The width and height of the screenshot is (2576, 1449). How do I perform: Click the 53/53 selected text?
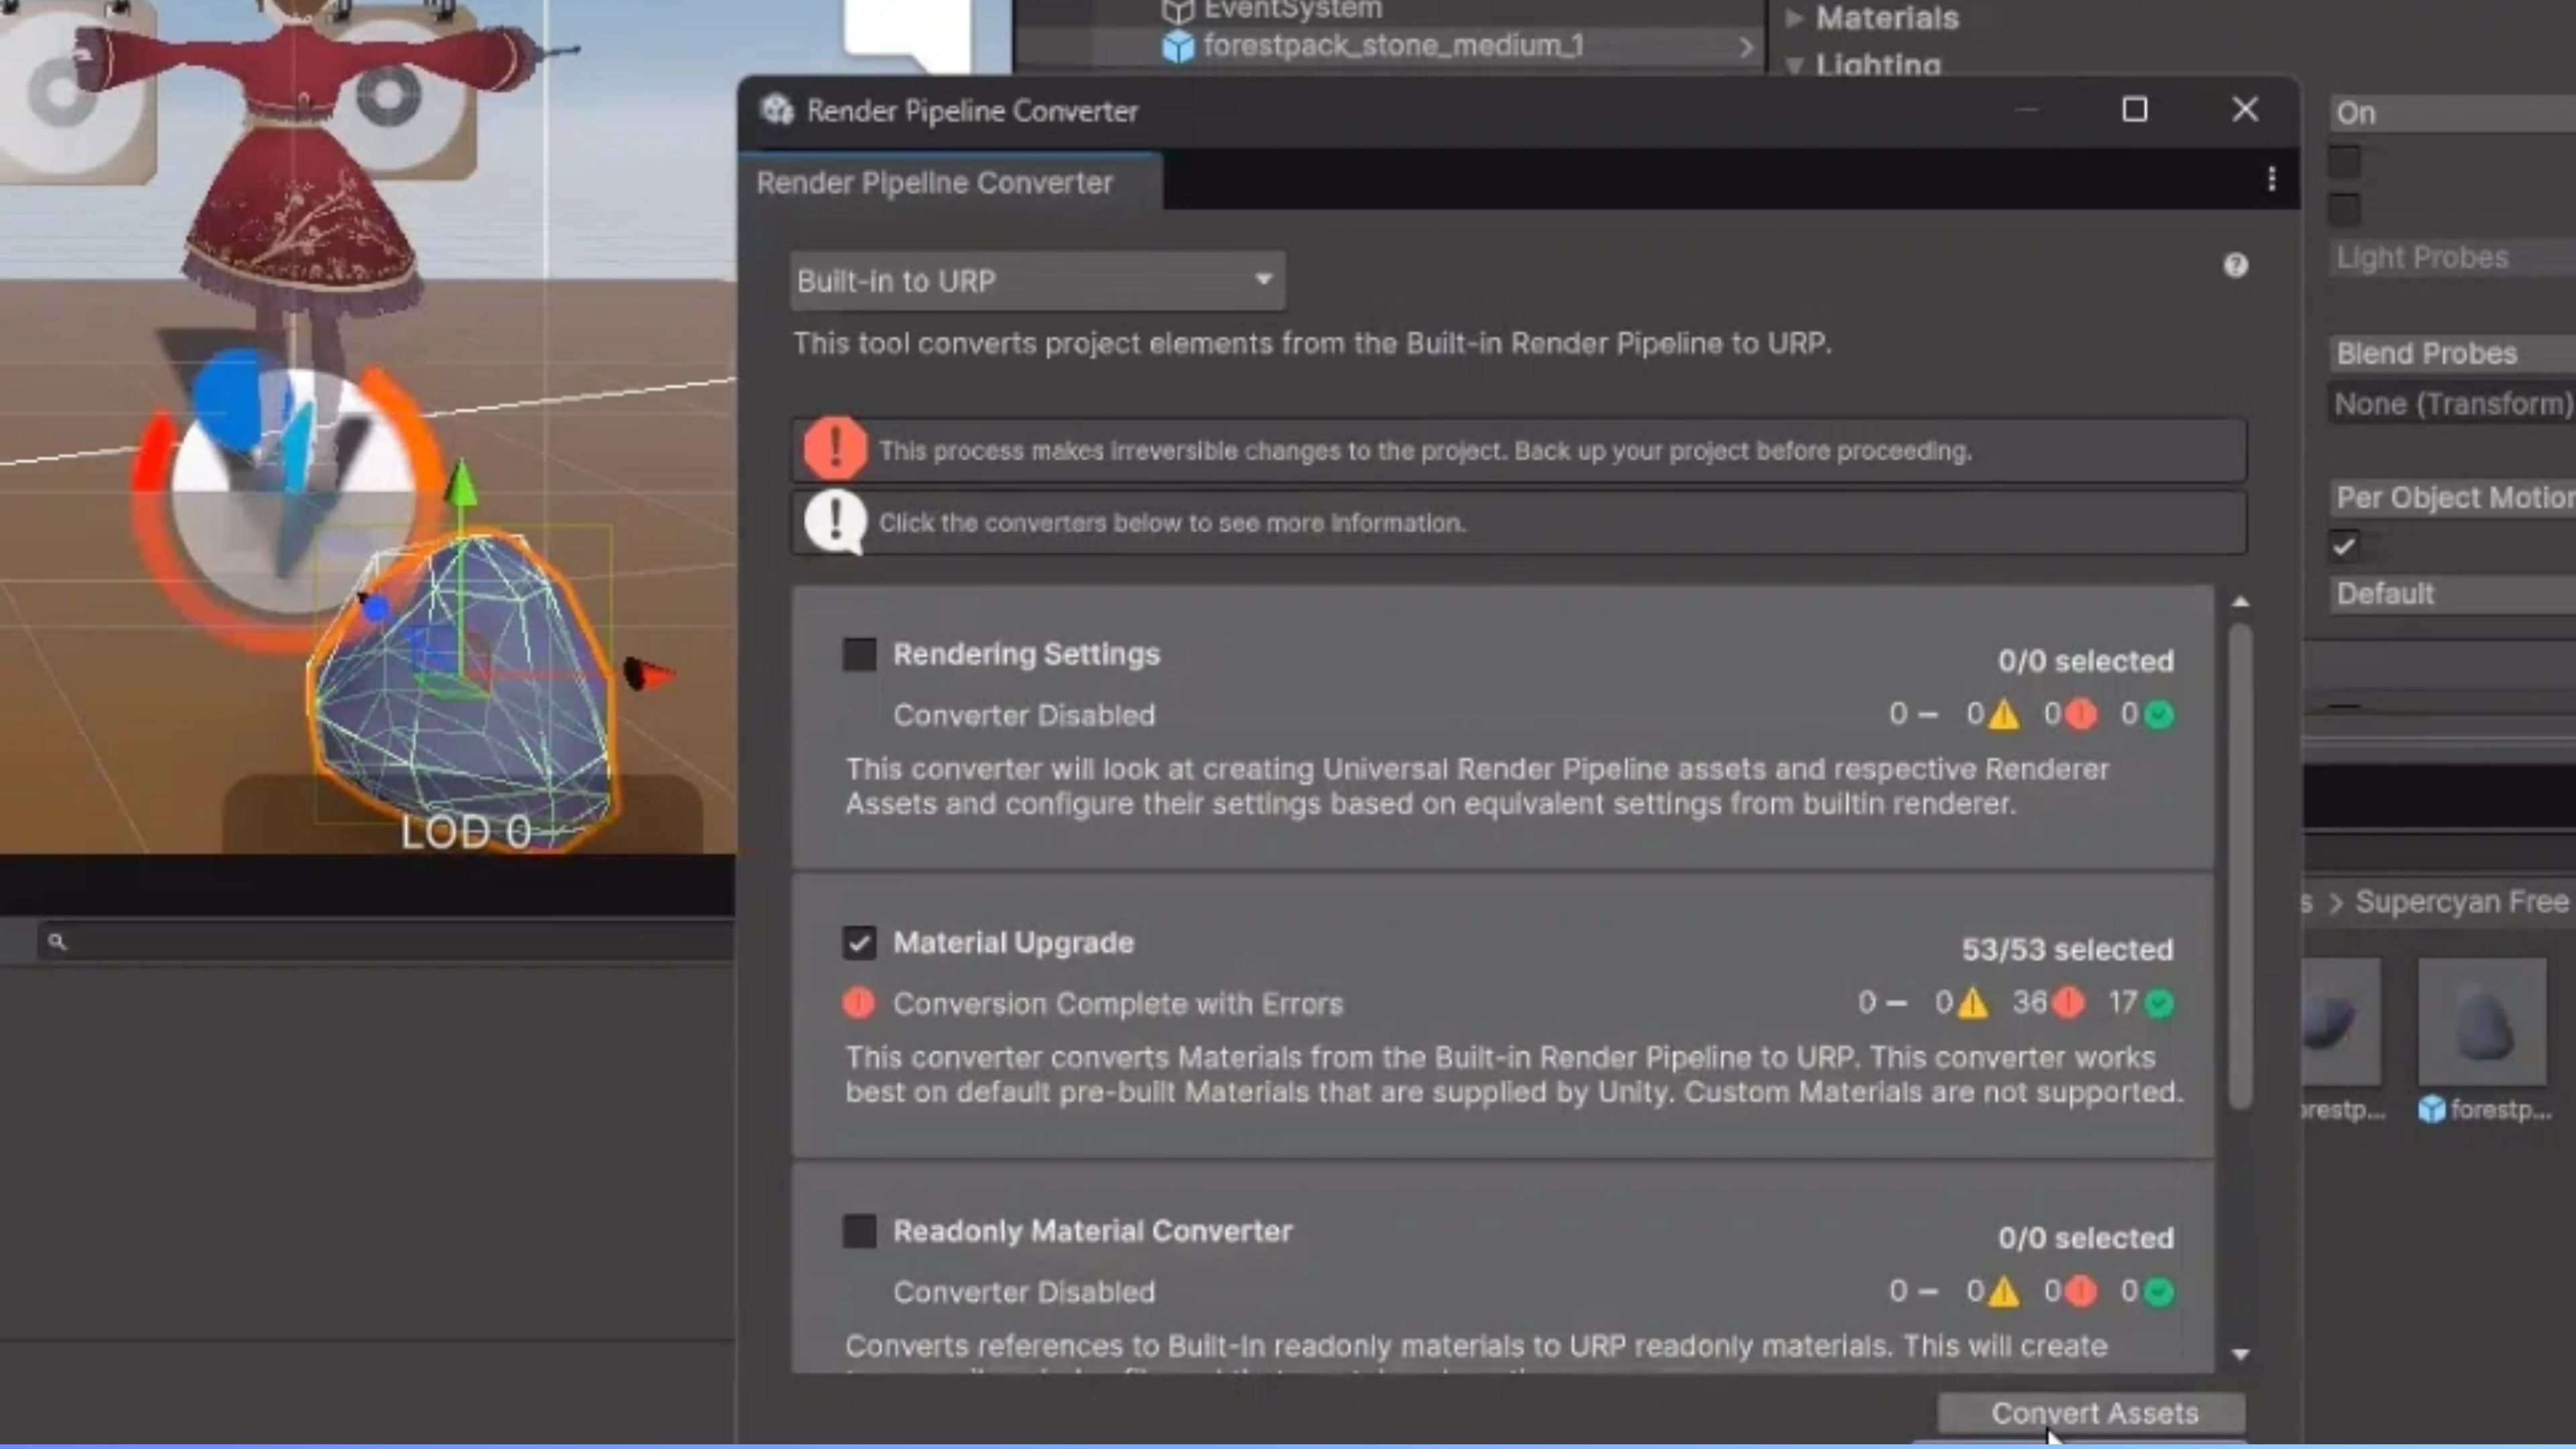2066,949
